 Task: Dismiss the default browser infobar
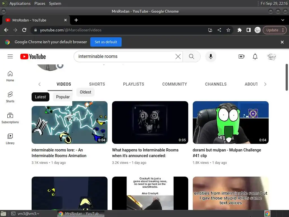282,42
